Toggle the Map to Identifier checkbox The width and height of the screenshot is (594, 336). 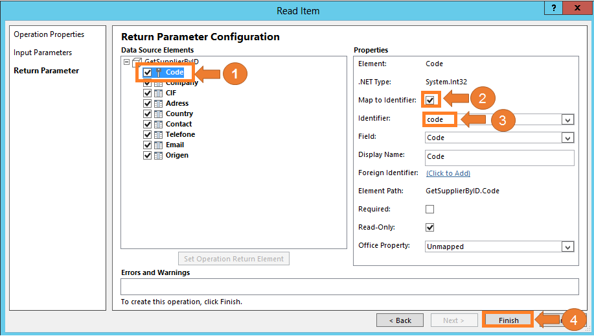pos(430,100)
